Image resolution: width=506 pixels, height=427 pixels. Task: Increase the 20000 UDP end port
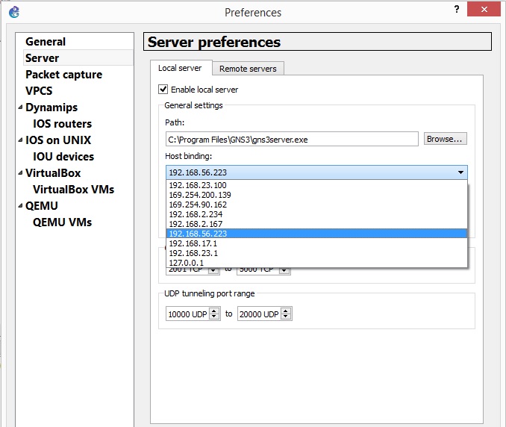click(286, 311)
